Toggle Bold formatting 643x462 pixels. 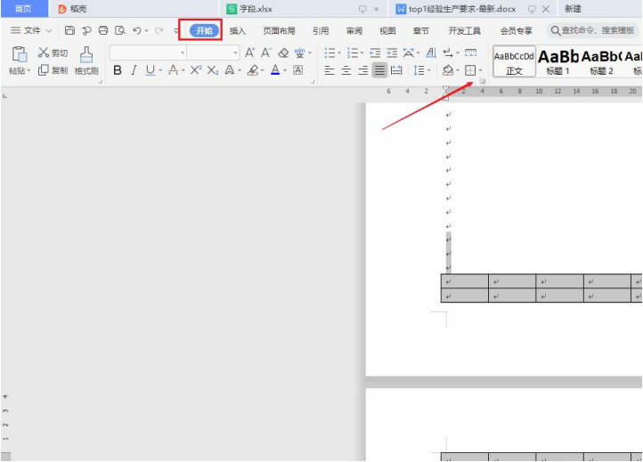(x=117, y=70)
